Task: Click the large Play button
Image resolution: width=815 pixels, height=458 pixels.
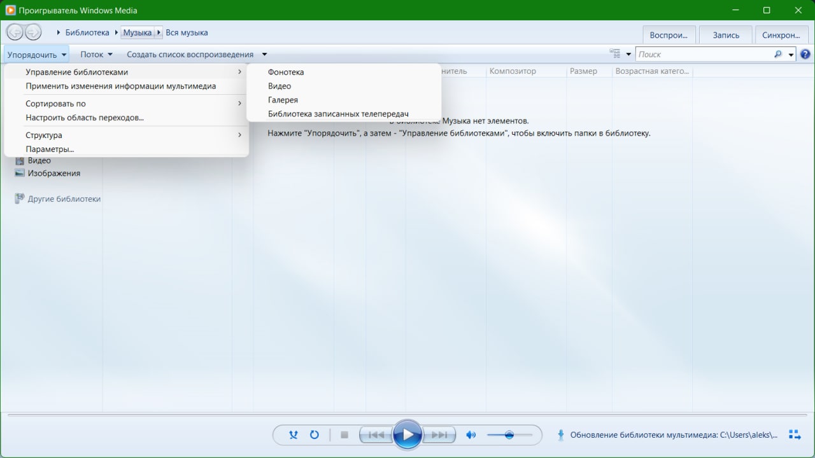Action: coord(407,435)
